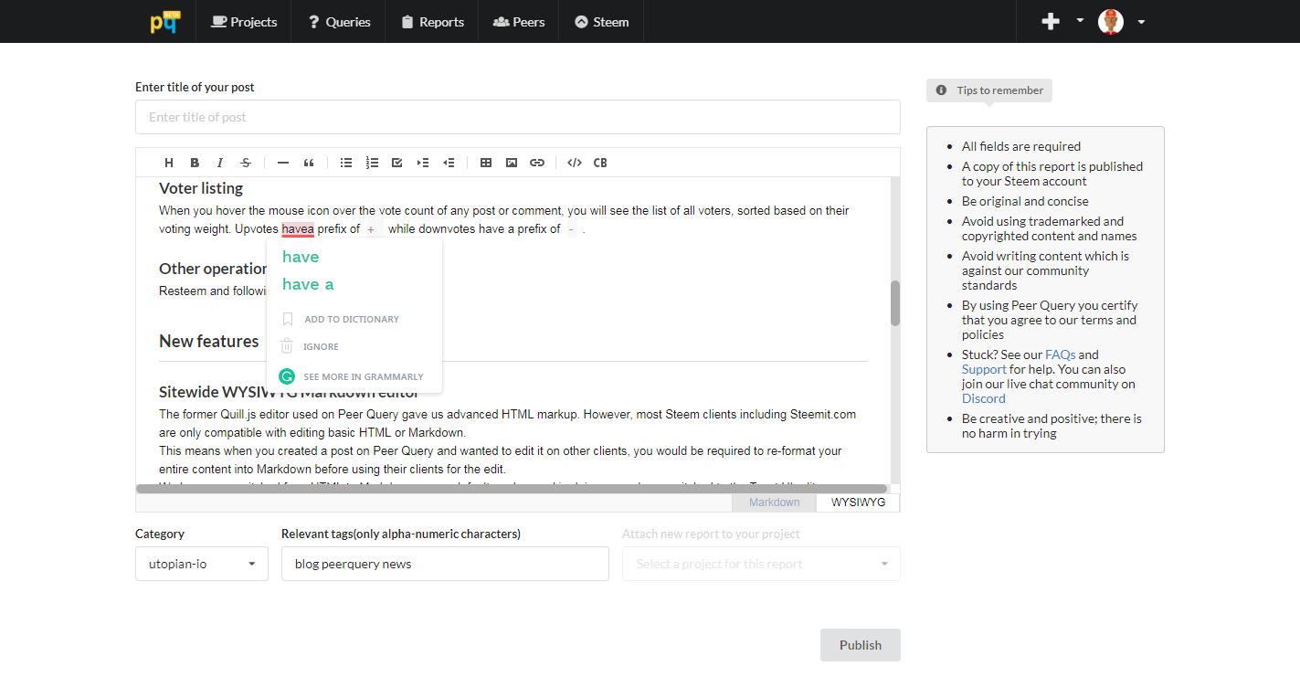The image size is (1300, 677).
Task: Create an unordered bullet list
Action: coord(346,163)
